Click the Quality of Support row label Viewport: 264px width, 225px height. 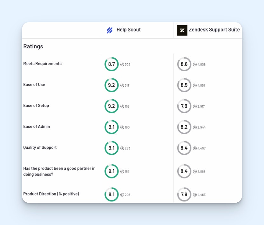tap(40, 147)
